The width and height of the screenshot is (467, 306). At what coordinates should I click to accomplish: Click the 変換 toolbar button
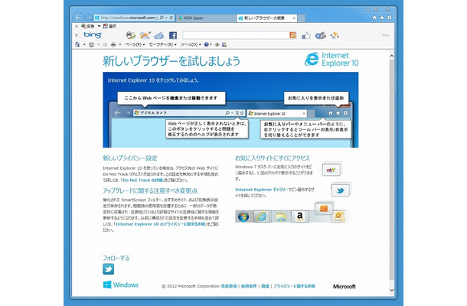(x=88, y=26)
